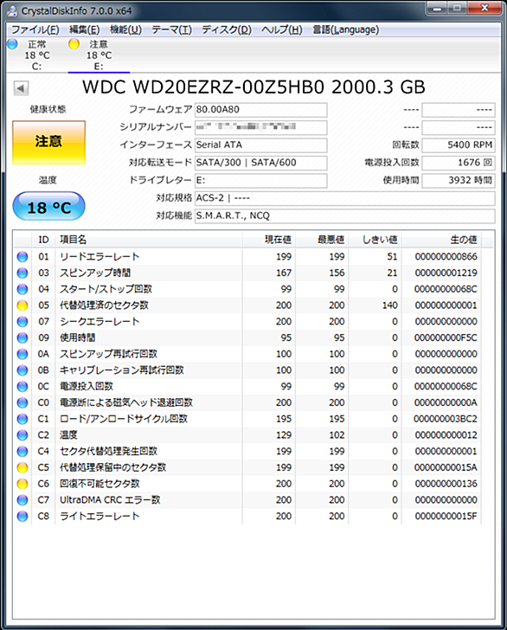This screenshot has height=630, width=507.
Task: Click the 対応転送モード field SATA/300 | SATA/600
Action: [260, 163]
